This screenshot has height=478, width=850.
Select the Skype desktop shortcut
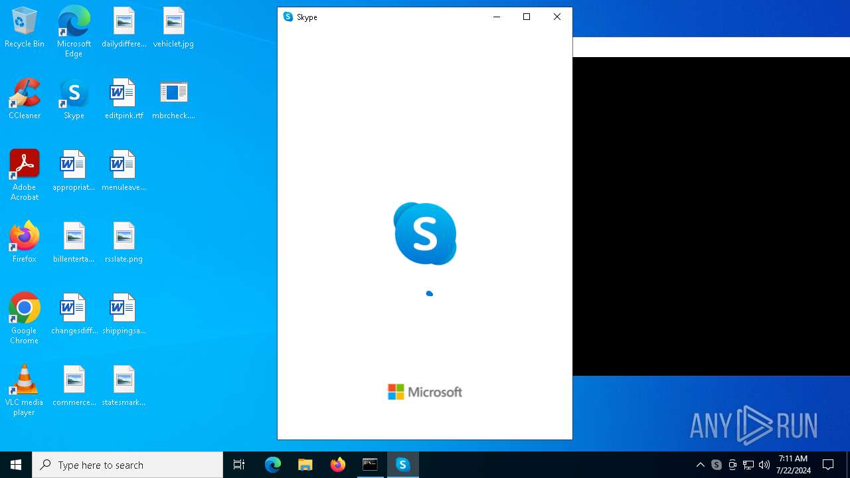pyautogui.click(x=74, y=100)
